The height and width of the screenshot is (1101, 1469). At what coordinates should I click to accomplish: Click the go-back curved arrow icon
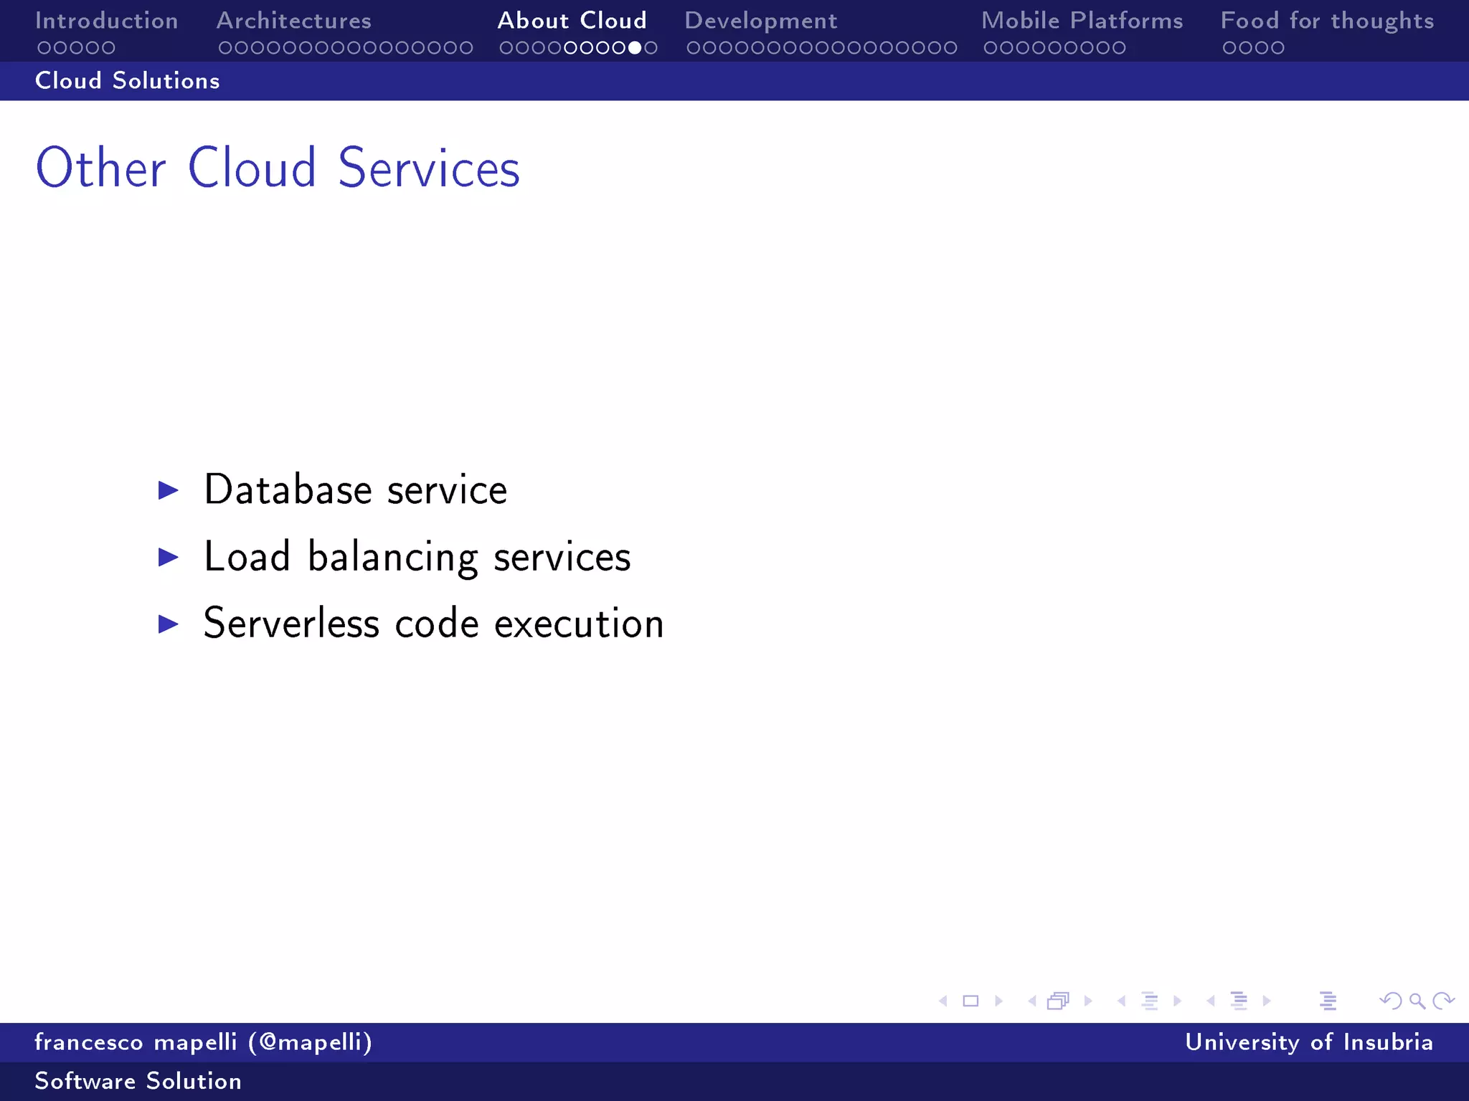point(1391,1001)
